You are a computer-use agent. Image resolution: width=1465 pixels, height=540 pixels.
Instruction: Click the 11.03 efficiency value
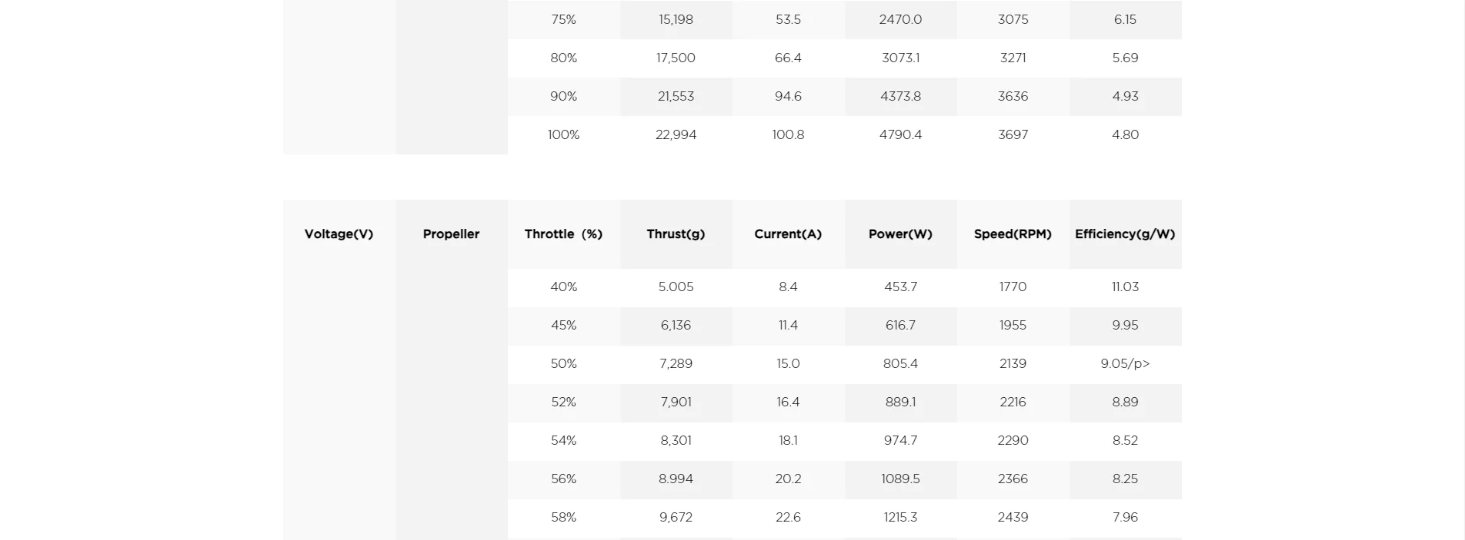(x=1125, y=287)
